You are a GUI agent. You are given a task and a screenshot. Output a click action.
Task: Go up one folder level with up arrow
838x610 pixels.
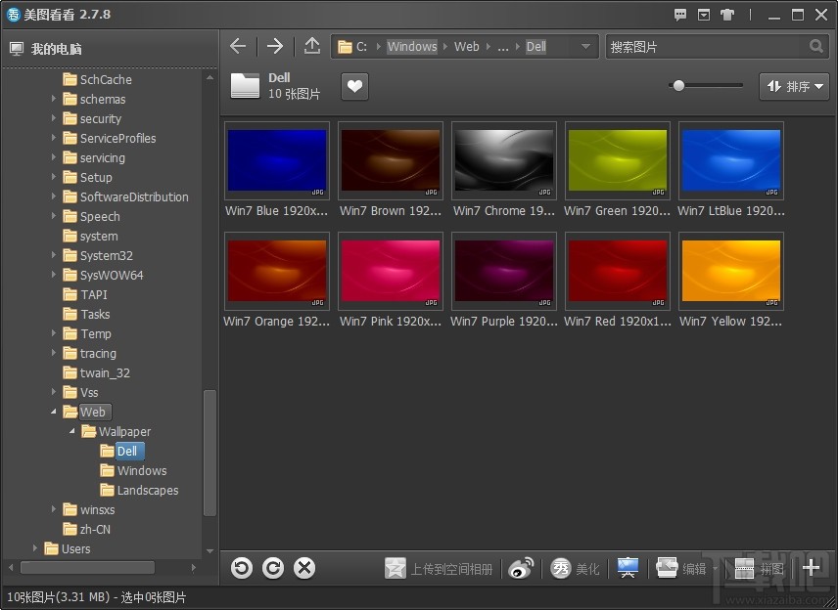click(311, 46)
